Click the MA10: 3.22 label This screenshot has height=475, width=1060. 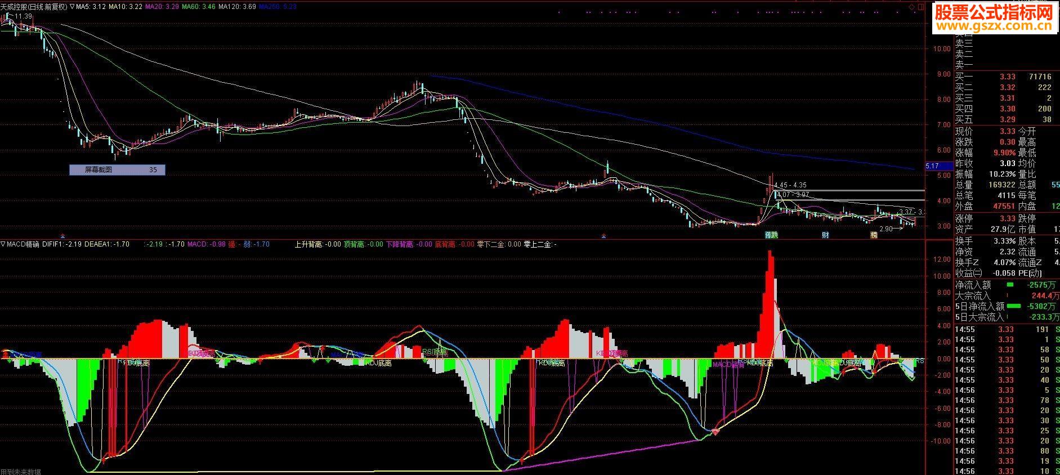(125, 7)
